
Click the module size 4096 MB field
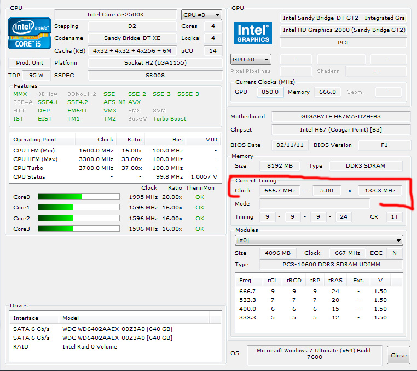tap(278, 253)
